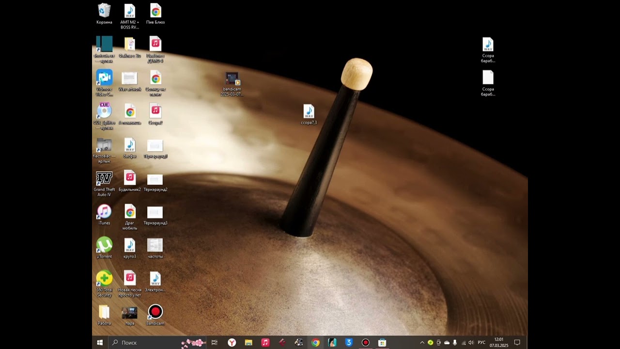This screenshot has width=620, height=349.
Task: Open the OneDrive cloud tray icon
Action: pyautogui.click(x=447, y=343)
